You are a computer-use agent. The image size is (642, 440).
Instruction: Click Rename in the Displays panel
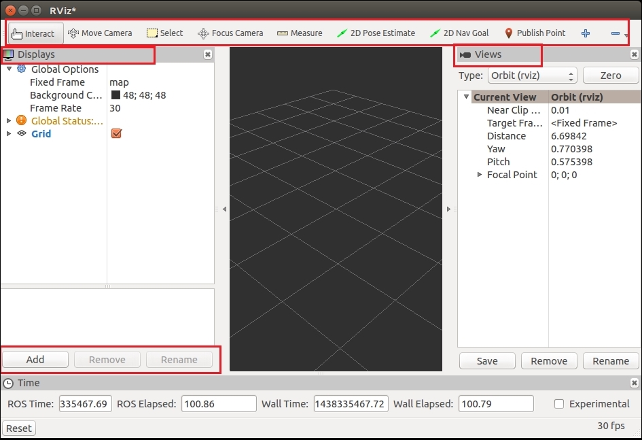179,360
